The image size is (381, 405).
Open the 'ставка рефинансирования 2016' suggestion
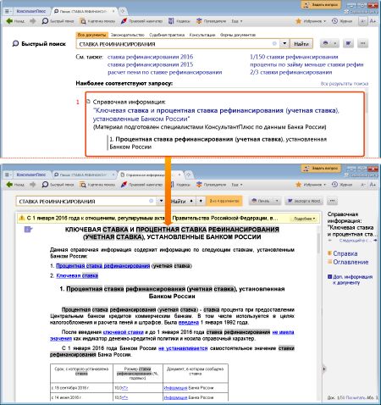tap(150, 57)
